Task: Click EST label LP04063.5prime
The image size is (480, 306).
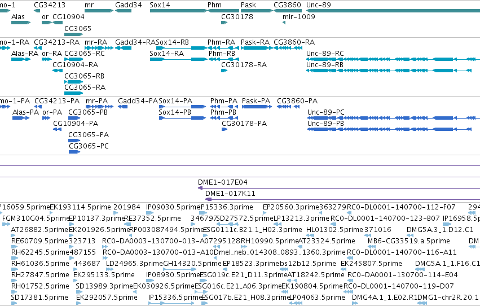Action: point(317,298)
